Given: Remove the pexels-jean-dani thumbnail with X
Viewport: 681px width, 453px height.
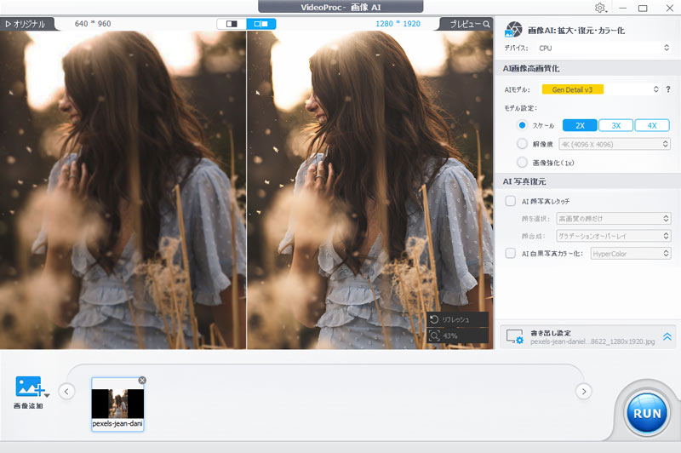Looking at the screenshot, I should click(x=142, y=381).
